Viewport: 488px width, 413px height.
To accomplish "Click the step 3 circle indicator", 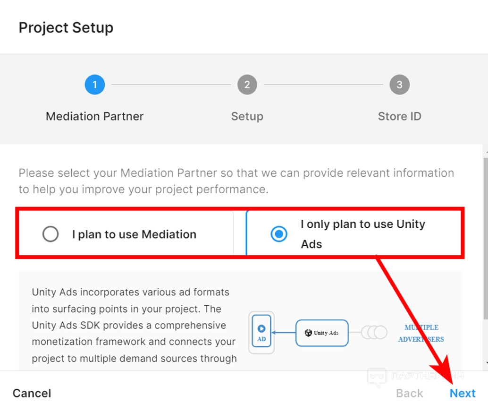I will click(x=399, y=85).
